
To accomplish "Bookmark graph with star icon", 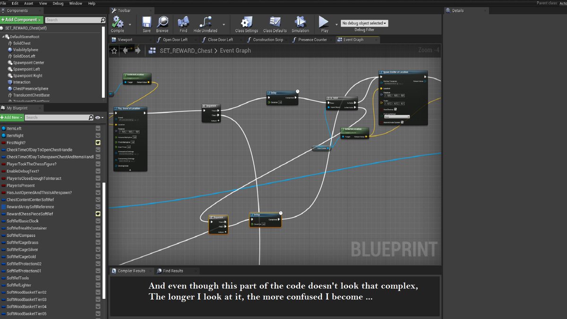I will pos(114,51).
